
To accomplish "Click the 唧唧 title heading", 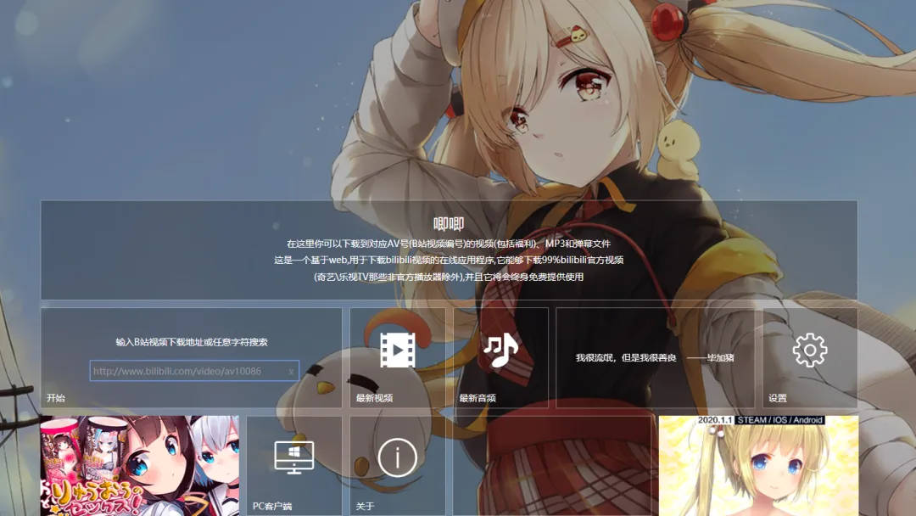I will [449, 224].
